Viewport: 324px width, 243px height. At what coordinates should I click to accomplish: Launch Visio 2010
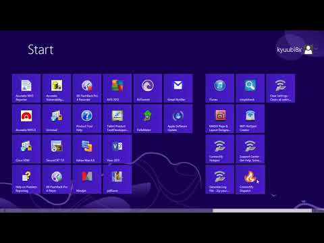[x=117, y=149]
